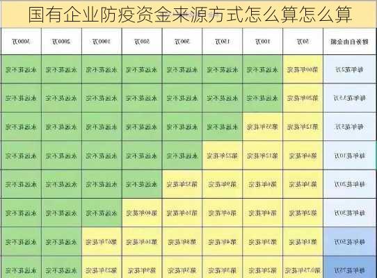Select the 财务自由金额 header cell
Image resolution: width=377 pixels, height=278 pixels.
[x=349, y=41]
